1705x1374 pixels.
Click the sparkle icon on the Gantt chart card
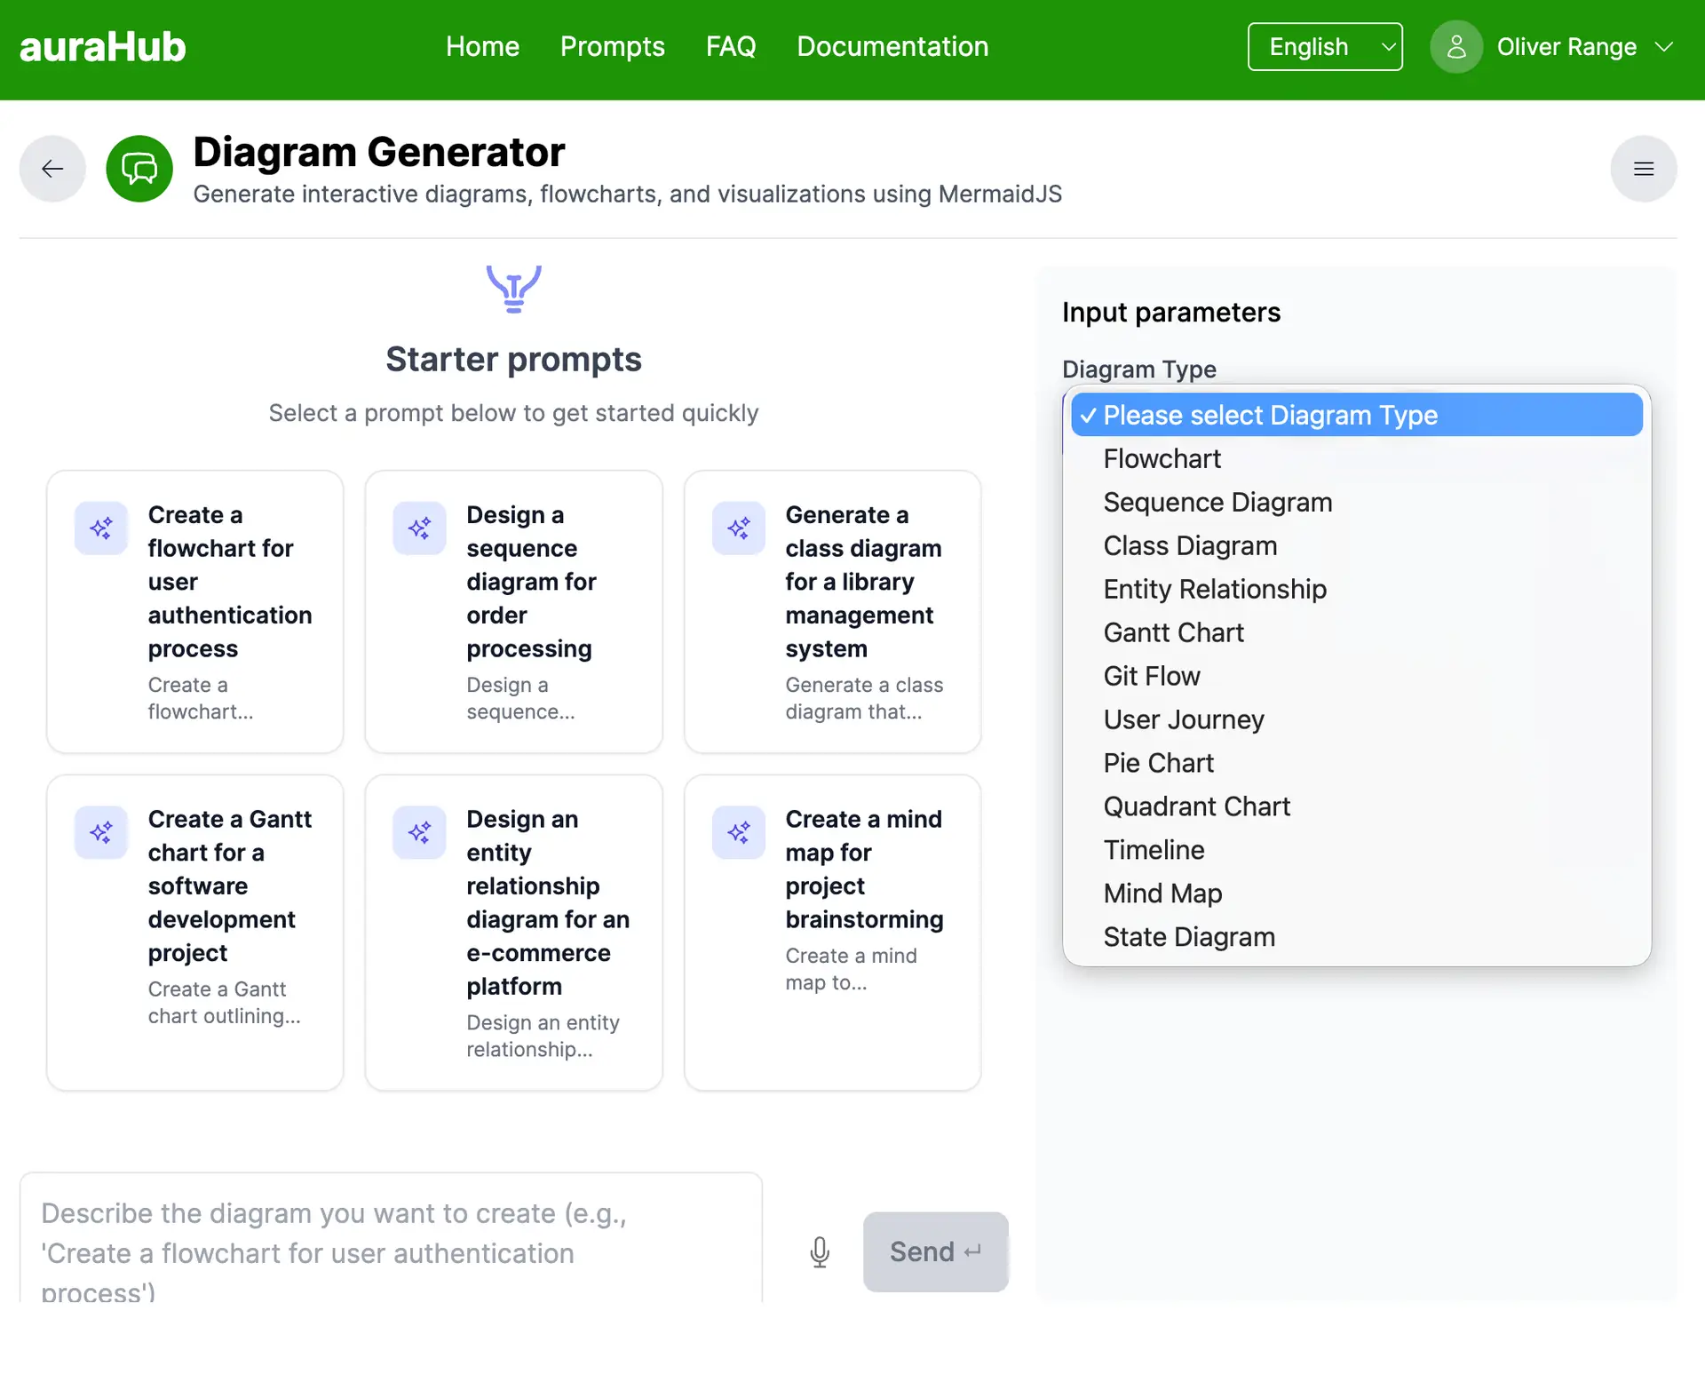(100, 832)
